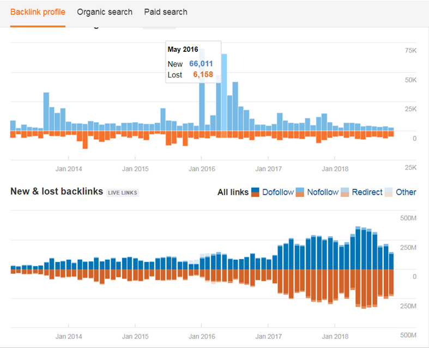
Task: Click Jan 2016 label on upper chart
Action: (202, 169)
